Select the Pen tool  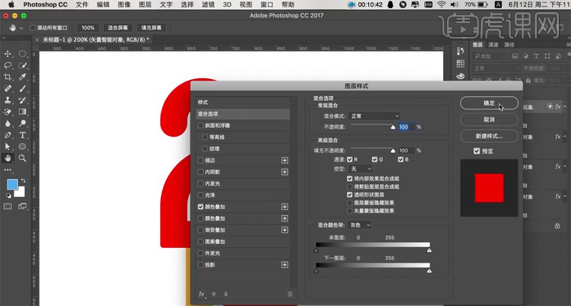point(7,135)
